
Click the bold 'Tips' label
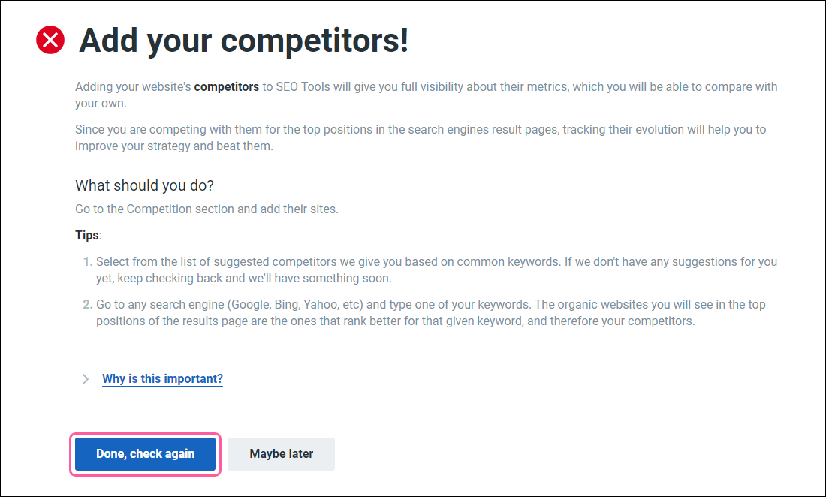[87, 235]
